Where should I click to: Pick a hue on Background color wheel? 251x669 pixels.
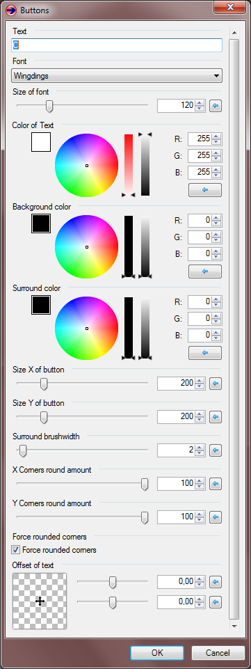86,246
